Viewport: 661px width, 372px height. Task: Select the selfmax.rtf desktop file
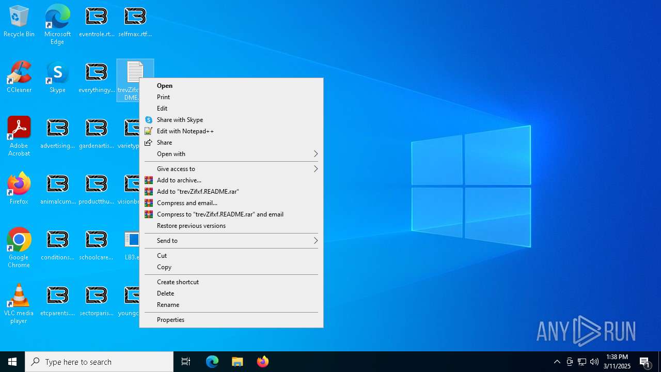pyautogui.click(x=135, y=22)
